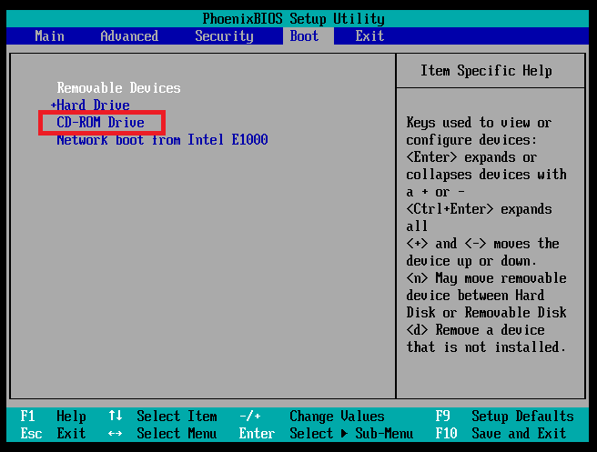Image resolution: width=597 pixels, height=452 pixels.
Task: Click the left-right arrows Select Menu hint
Action: tap(163, 434)
